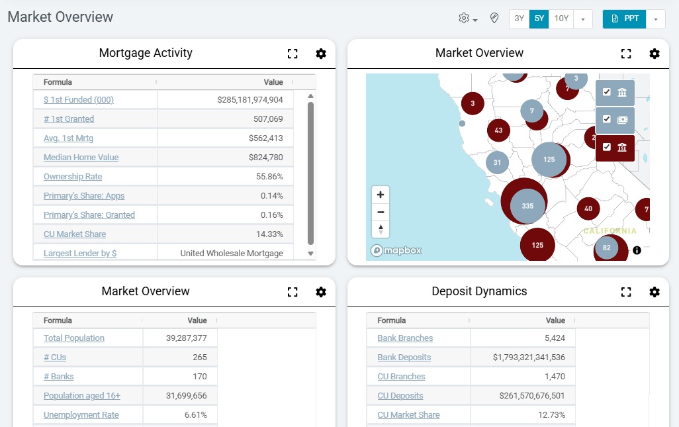This screenshot has height=427, width=679.
Task: Open the Deposit Dynamics gear settings
Action: [655, 292]
